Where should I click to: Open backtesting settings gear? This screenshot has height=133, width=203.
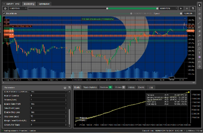tap(5, 8)
